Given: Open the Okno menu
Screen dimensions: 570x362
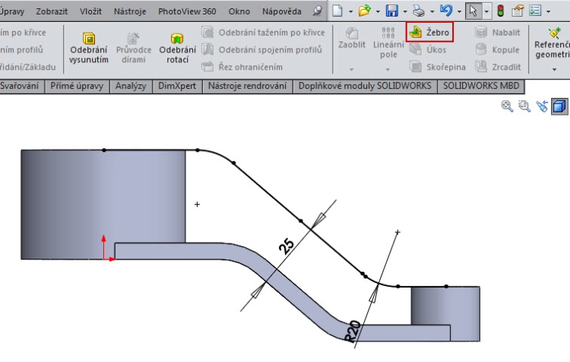Looking at the screenshot, I should pyautogui.click(x=239, y=11).
